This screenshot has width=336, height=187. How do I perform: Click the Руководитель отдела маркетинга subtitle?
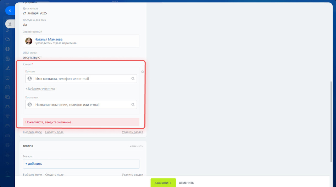click(x=56, y=43)
